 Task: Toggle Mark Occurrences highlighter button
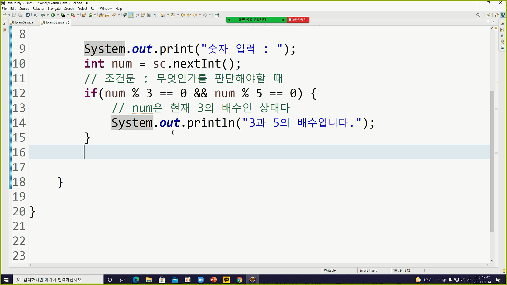(x=131, y=15)
